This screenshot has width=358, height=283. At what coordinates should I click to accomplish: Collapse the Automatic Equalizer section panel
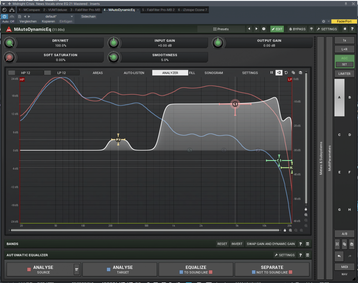307,255
